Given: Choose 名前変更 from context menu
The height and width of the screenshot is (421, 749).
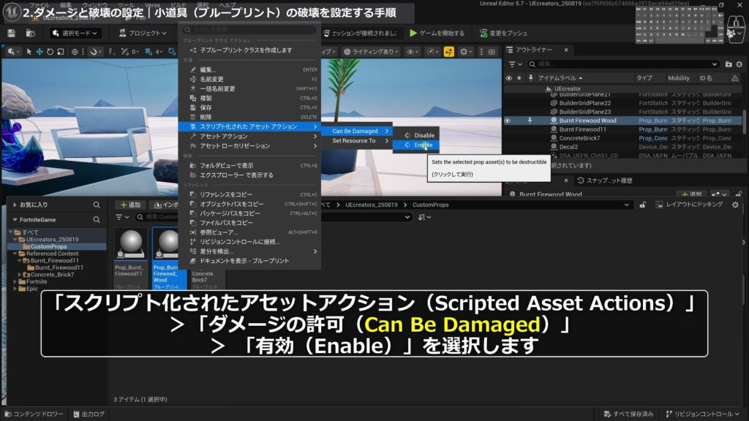Looking at the screenshot, I should click(249, 79).
